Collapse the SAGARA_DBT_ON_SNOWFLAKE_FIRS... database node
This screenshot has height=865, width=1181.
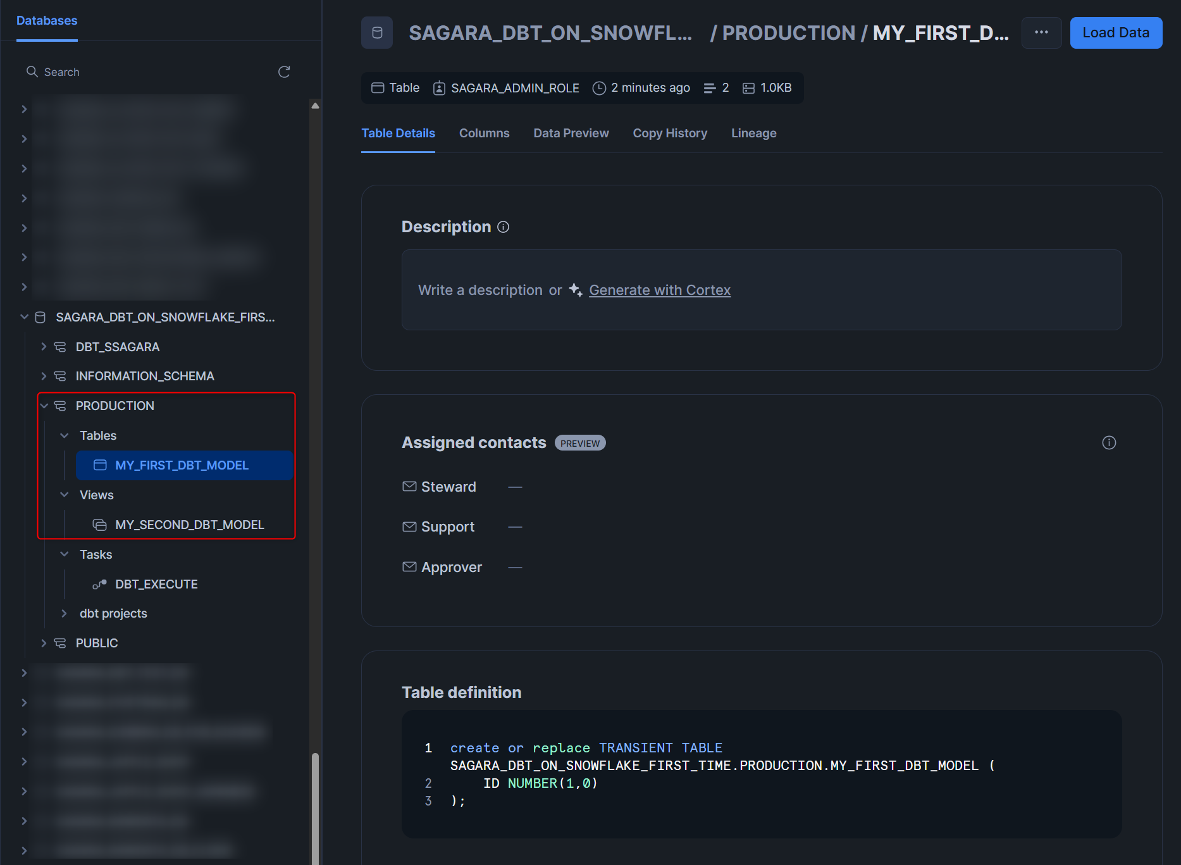[x=24, y=317]
